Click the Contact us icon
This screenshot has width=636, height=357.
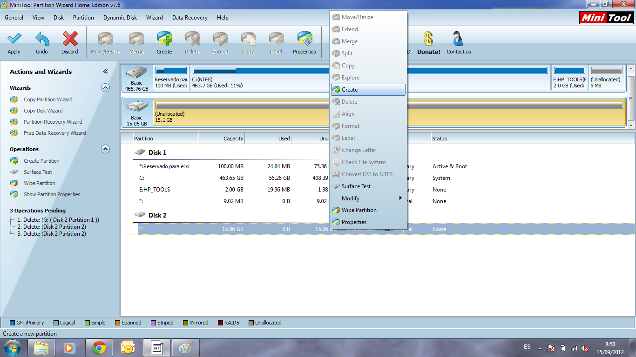point(459,43)
